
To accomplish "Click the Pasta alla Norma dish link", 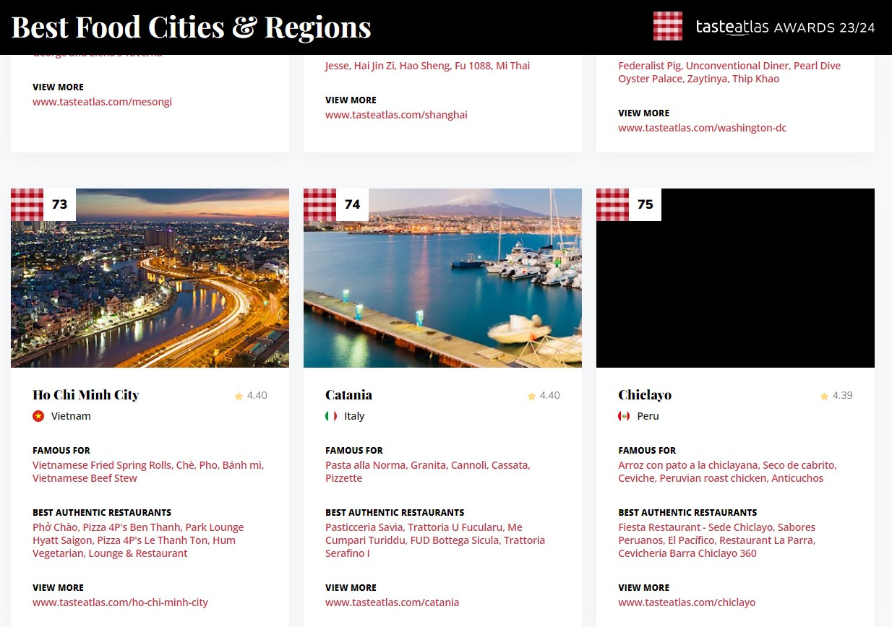I will coord(365,465).
